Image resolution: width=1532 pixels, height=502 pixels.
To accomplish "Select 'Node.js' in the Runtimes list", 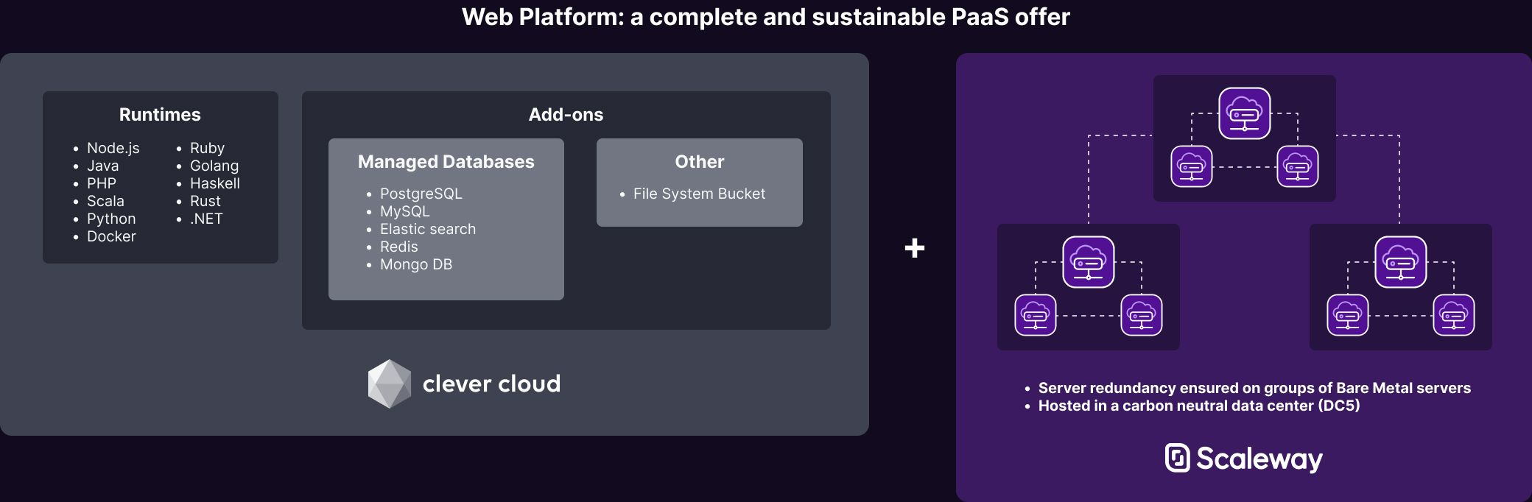I will click(113, 148).
